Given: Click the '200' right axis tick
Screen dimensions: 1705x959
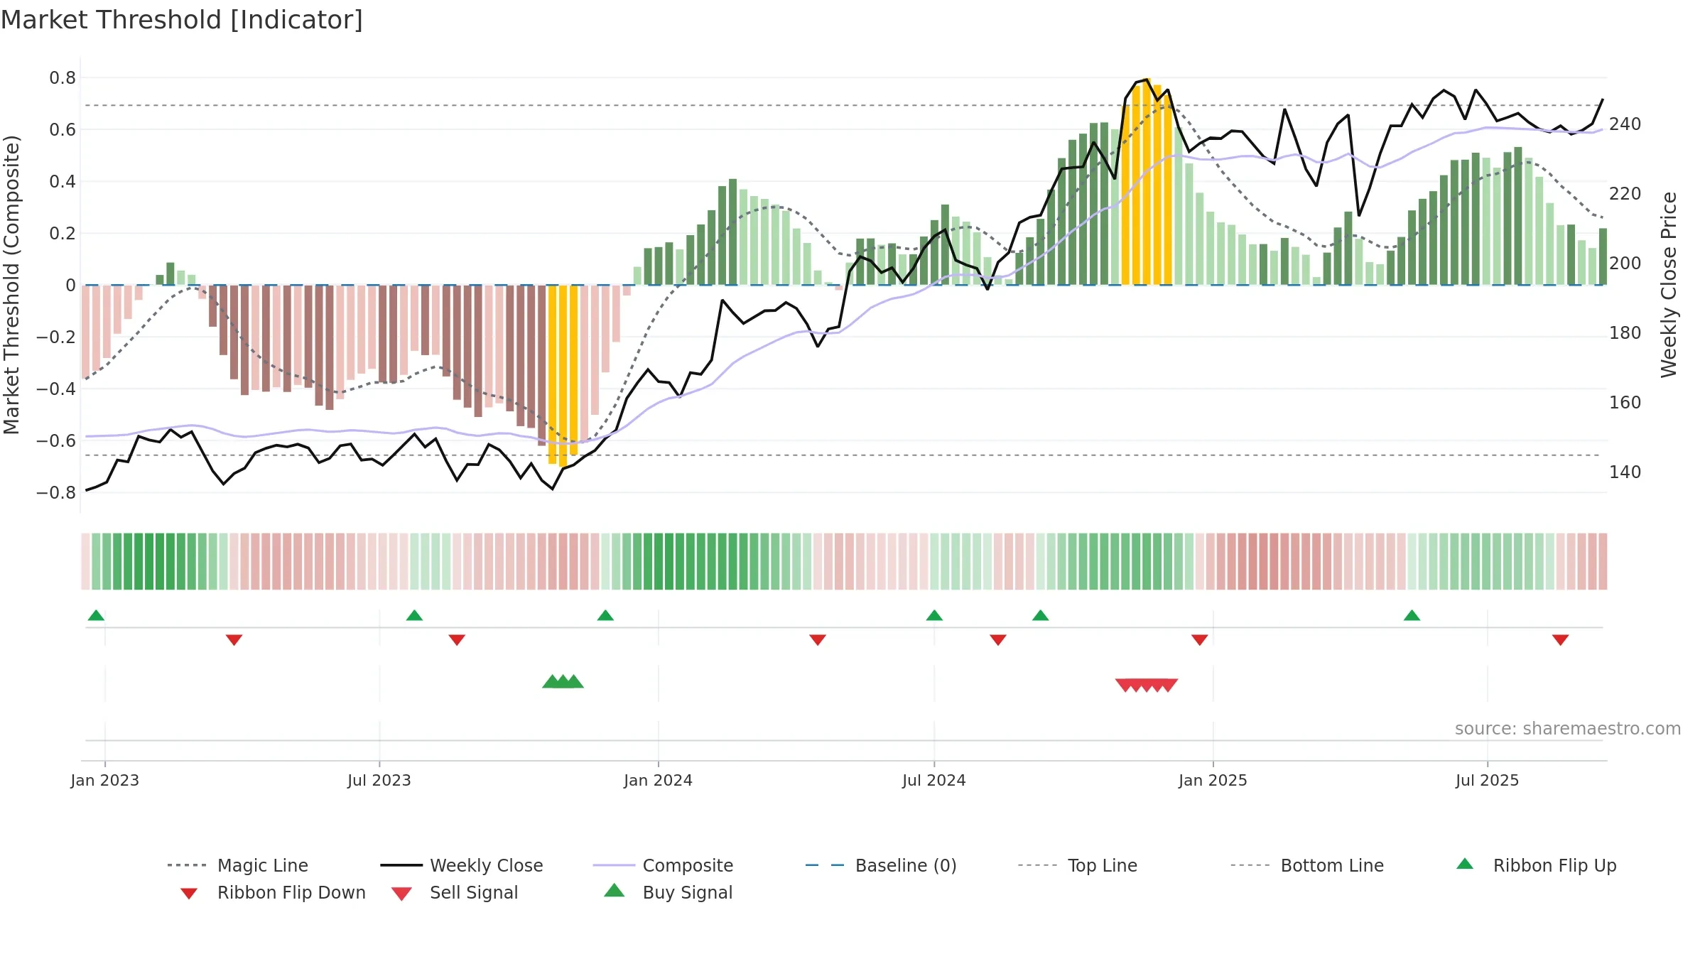Looking at the screenshot, I should [1625, 264].
